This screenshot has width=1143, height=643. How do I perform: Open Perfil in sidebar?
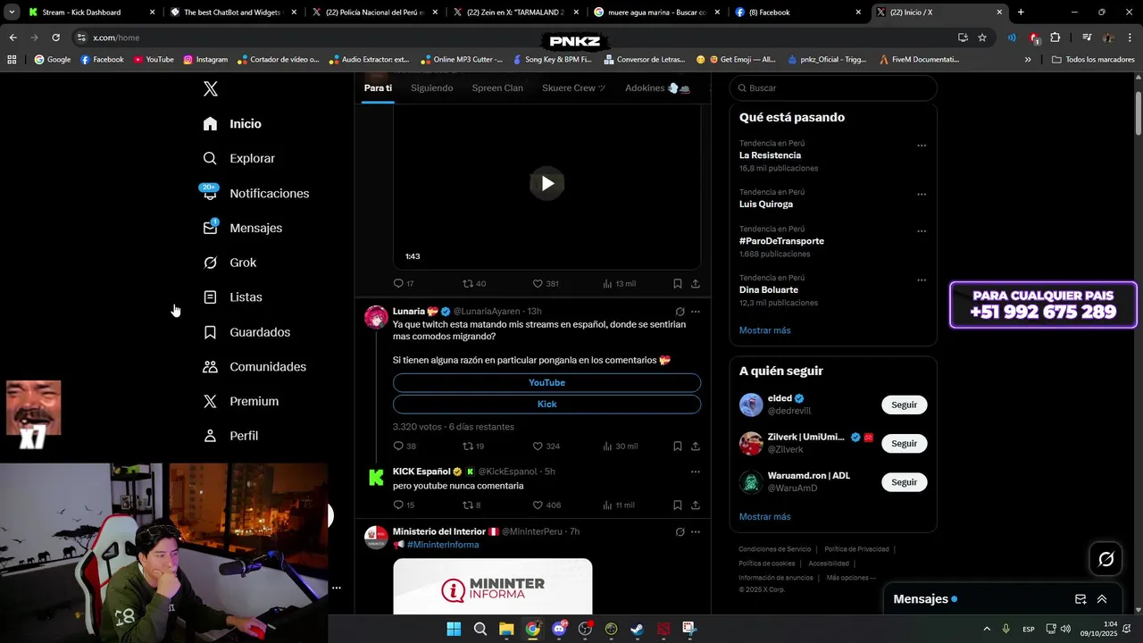(230, 436)
